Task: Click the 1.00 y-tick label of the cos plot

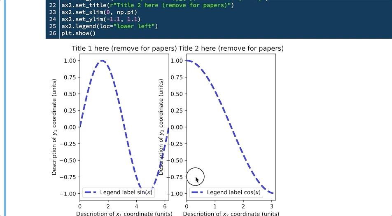Action: 177,61
